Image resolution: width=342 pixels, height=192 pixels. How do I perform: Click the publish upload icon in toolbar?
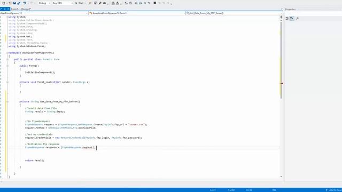point(113,3)
